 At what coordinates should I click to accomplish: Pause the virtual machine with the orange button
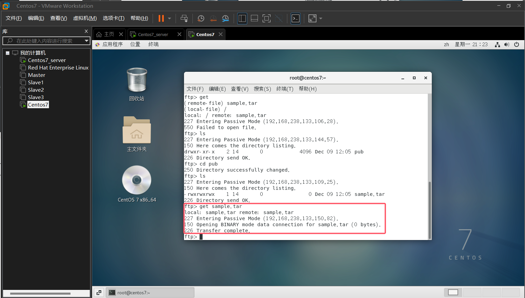pos(161,19)
